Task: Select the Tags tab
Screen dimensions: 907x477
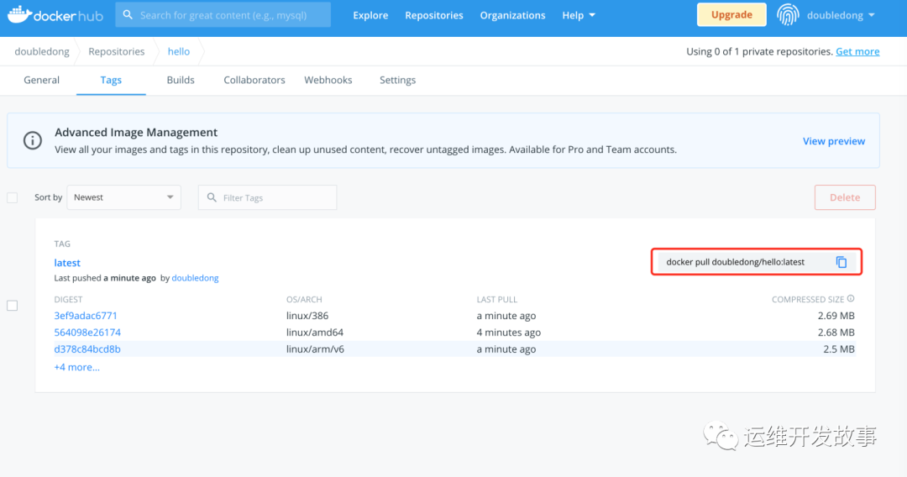Action: (x=111, y=80)
